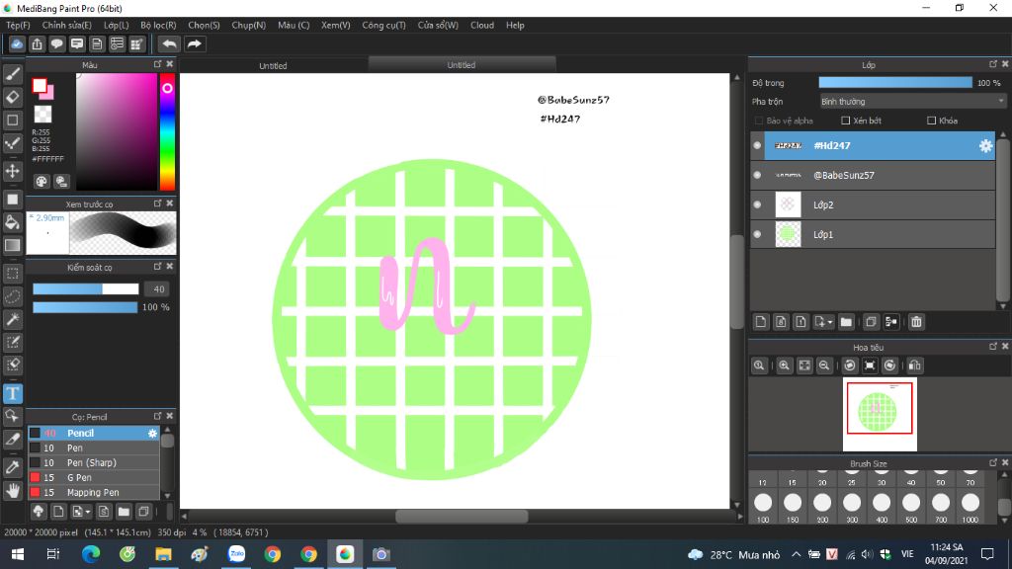Select the rectangular Select tool
This screenshot has width=1012, height=569.
pos(12,274)
